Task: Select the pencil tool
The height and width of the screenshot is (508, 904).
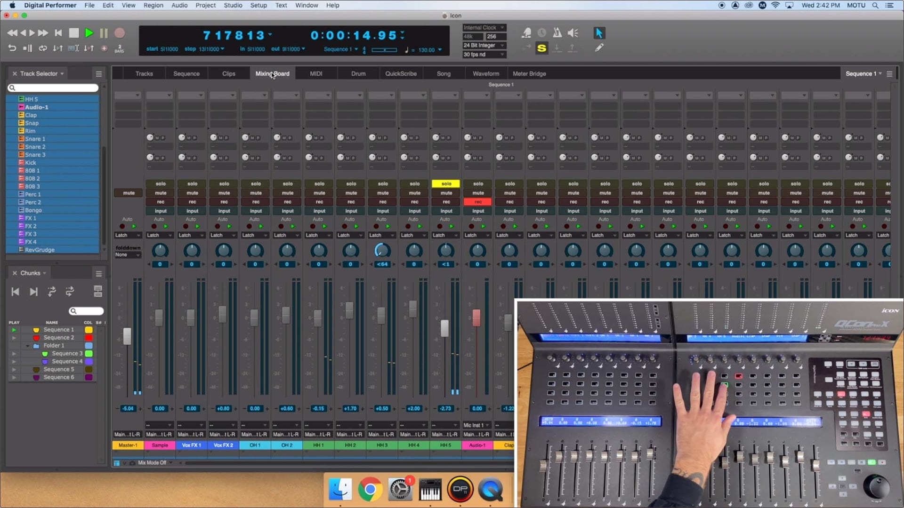Action: click(x=599, y=48)
